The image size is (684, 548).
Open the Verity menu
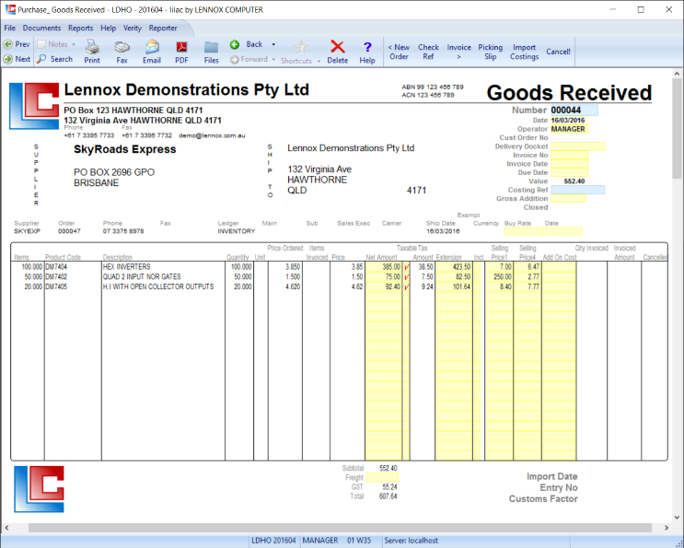click(x=133, y=28)
